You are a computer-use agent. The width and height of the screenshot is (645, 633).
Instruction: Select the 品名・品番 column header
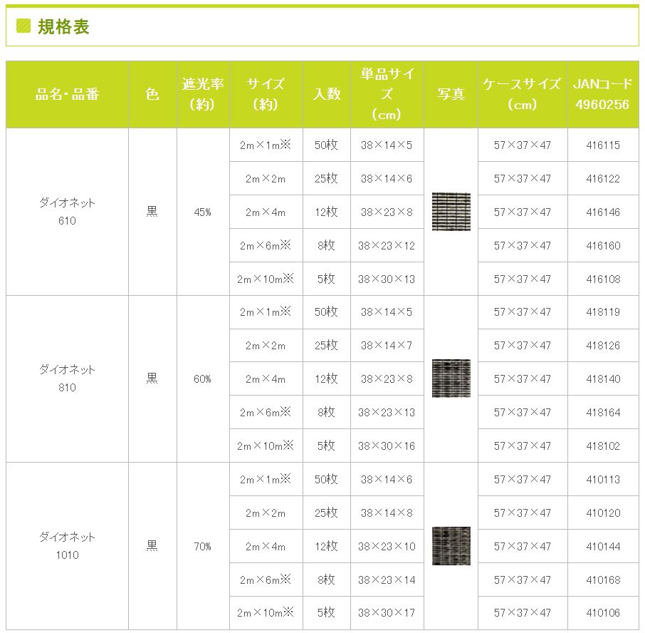pos(67,94)
